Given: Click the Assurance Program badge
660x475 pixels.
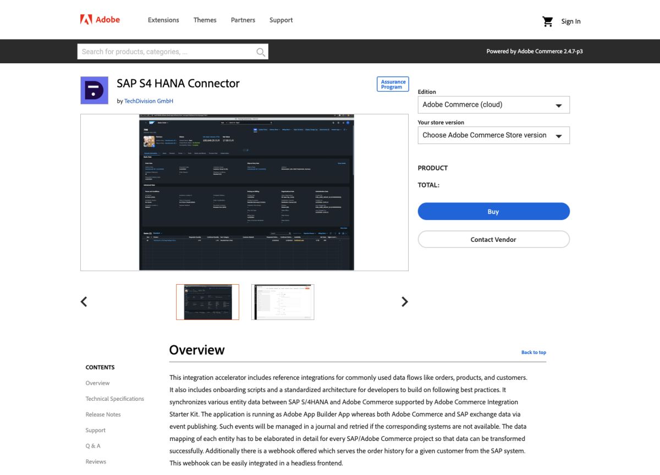Looking at the screenshot, I should (x=392, y=84).
